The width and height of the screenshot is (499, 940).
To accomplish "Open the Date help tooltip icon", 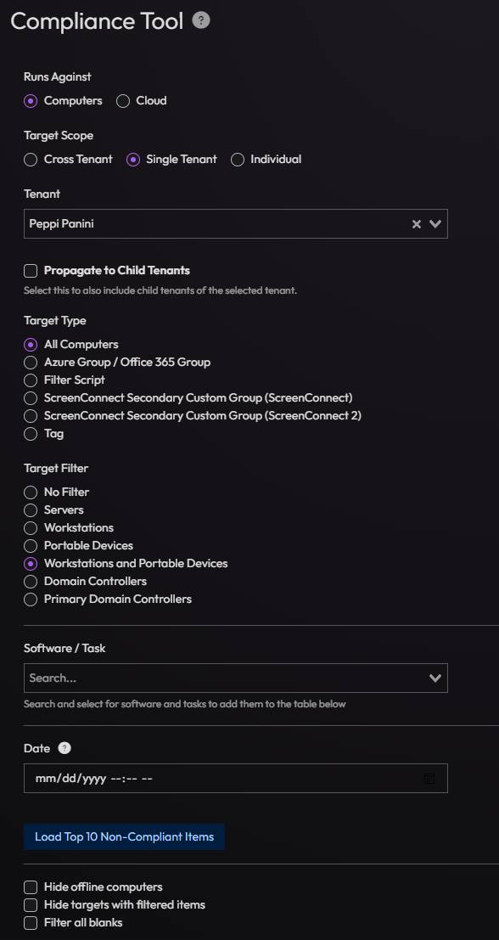I will (64, 748).
